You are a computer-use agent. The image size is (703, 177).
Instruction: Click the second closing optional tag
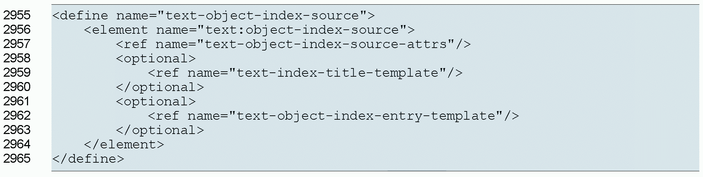(x=160, y=130)
